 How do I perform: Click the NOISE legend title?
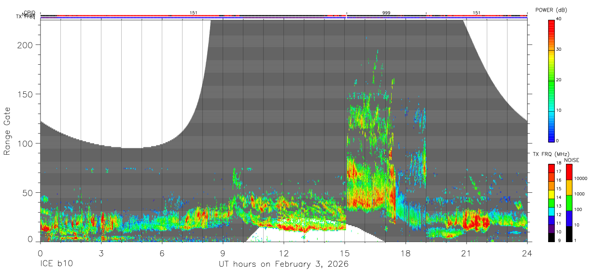tap(571, 160)
